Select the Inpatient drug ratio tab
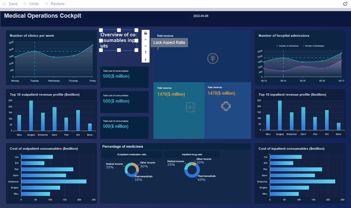 (x=192, y=154)
